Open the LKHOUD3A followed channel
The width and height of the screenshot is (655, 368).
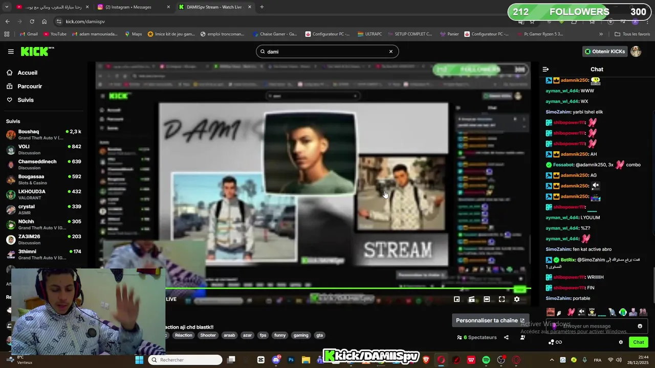(x=43, y=194)
